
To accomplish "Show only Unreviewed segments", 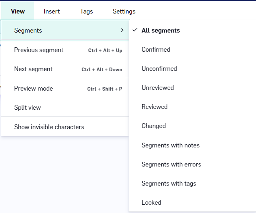I will 192,87.
